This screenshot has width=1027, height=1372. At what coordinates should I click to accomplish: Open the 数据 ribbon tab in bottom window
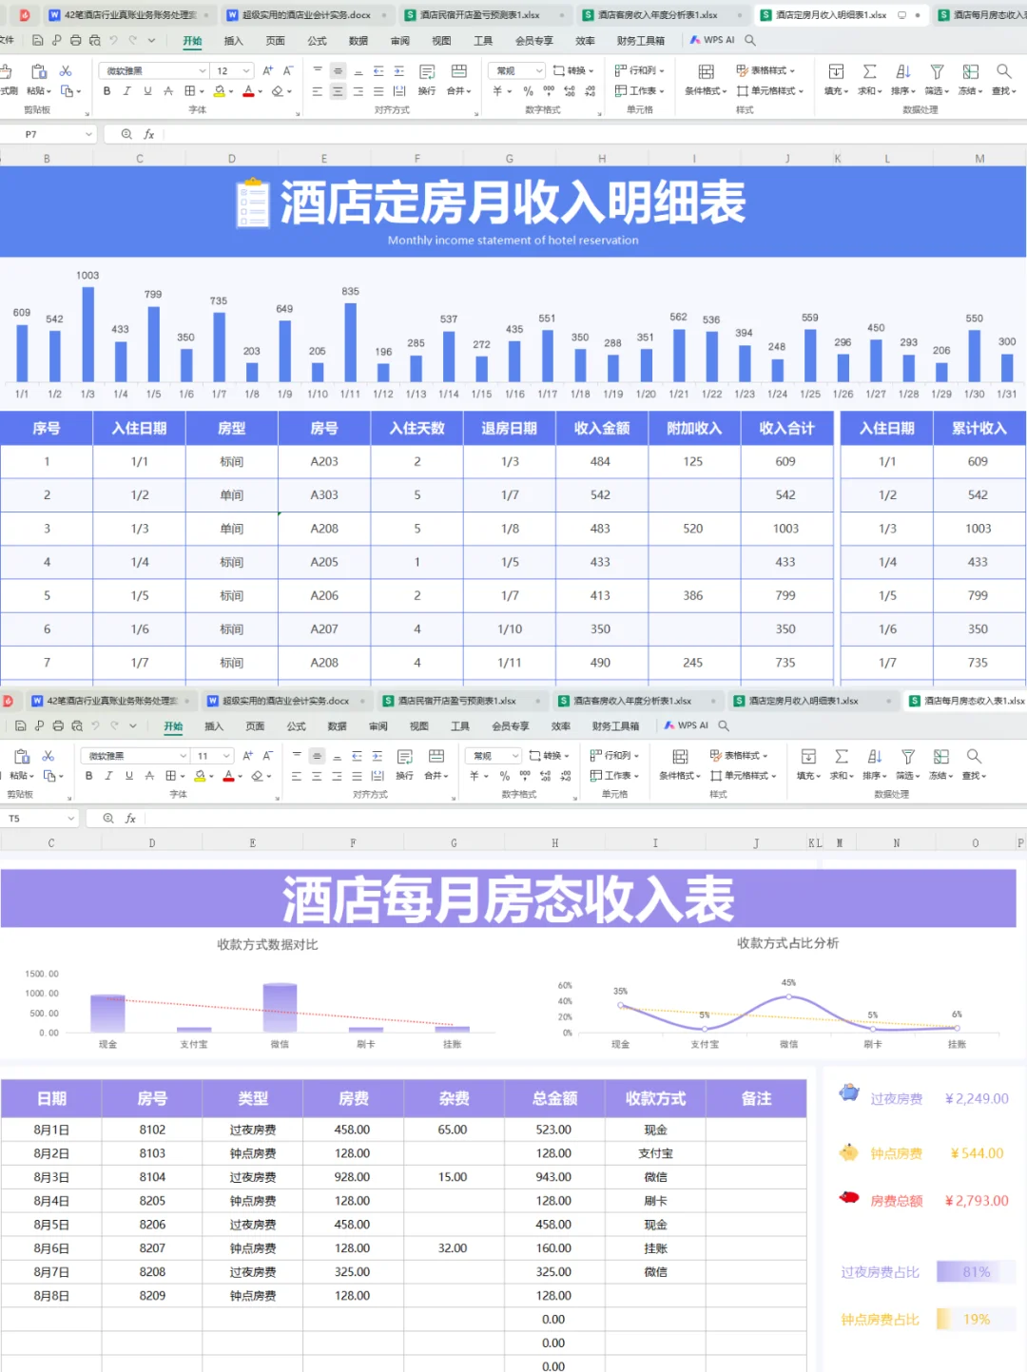point(337,725)
